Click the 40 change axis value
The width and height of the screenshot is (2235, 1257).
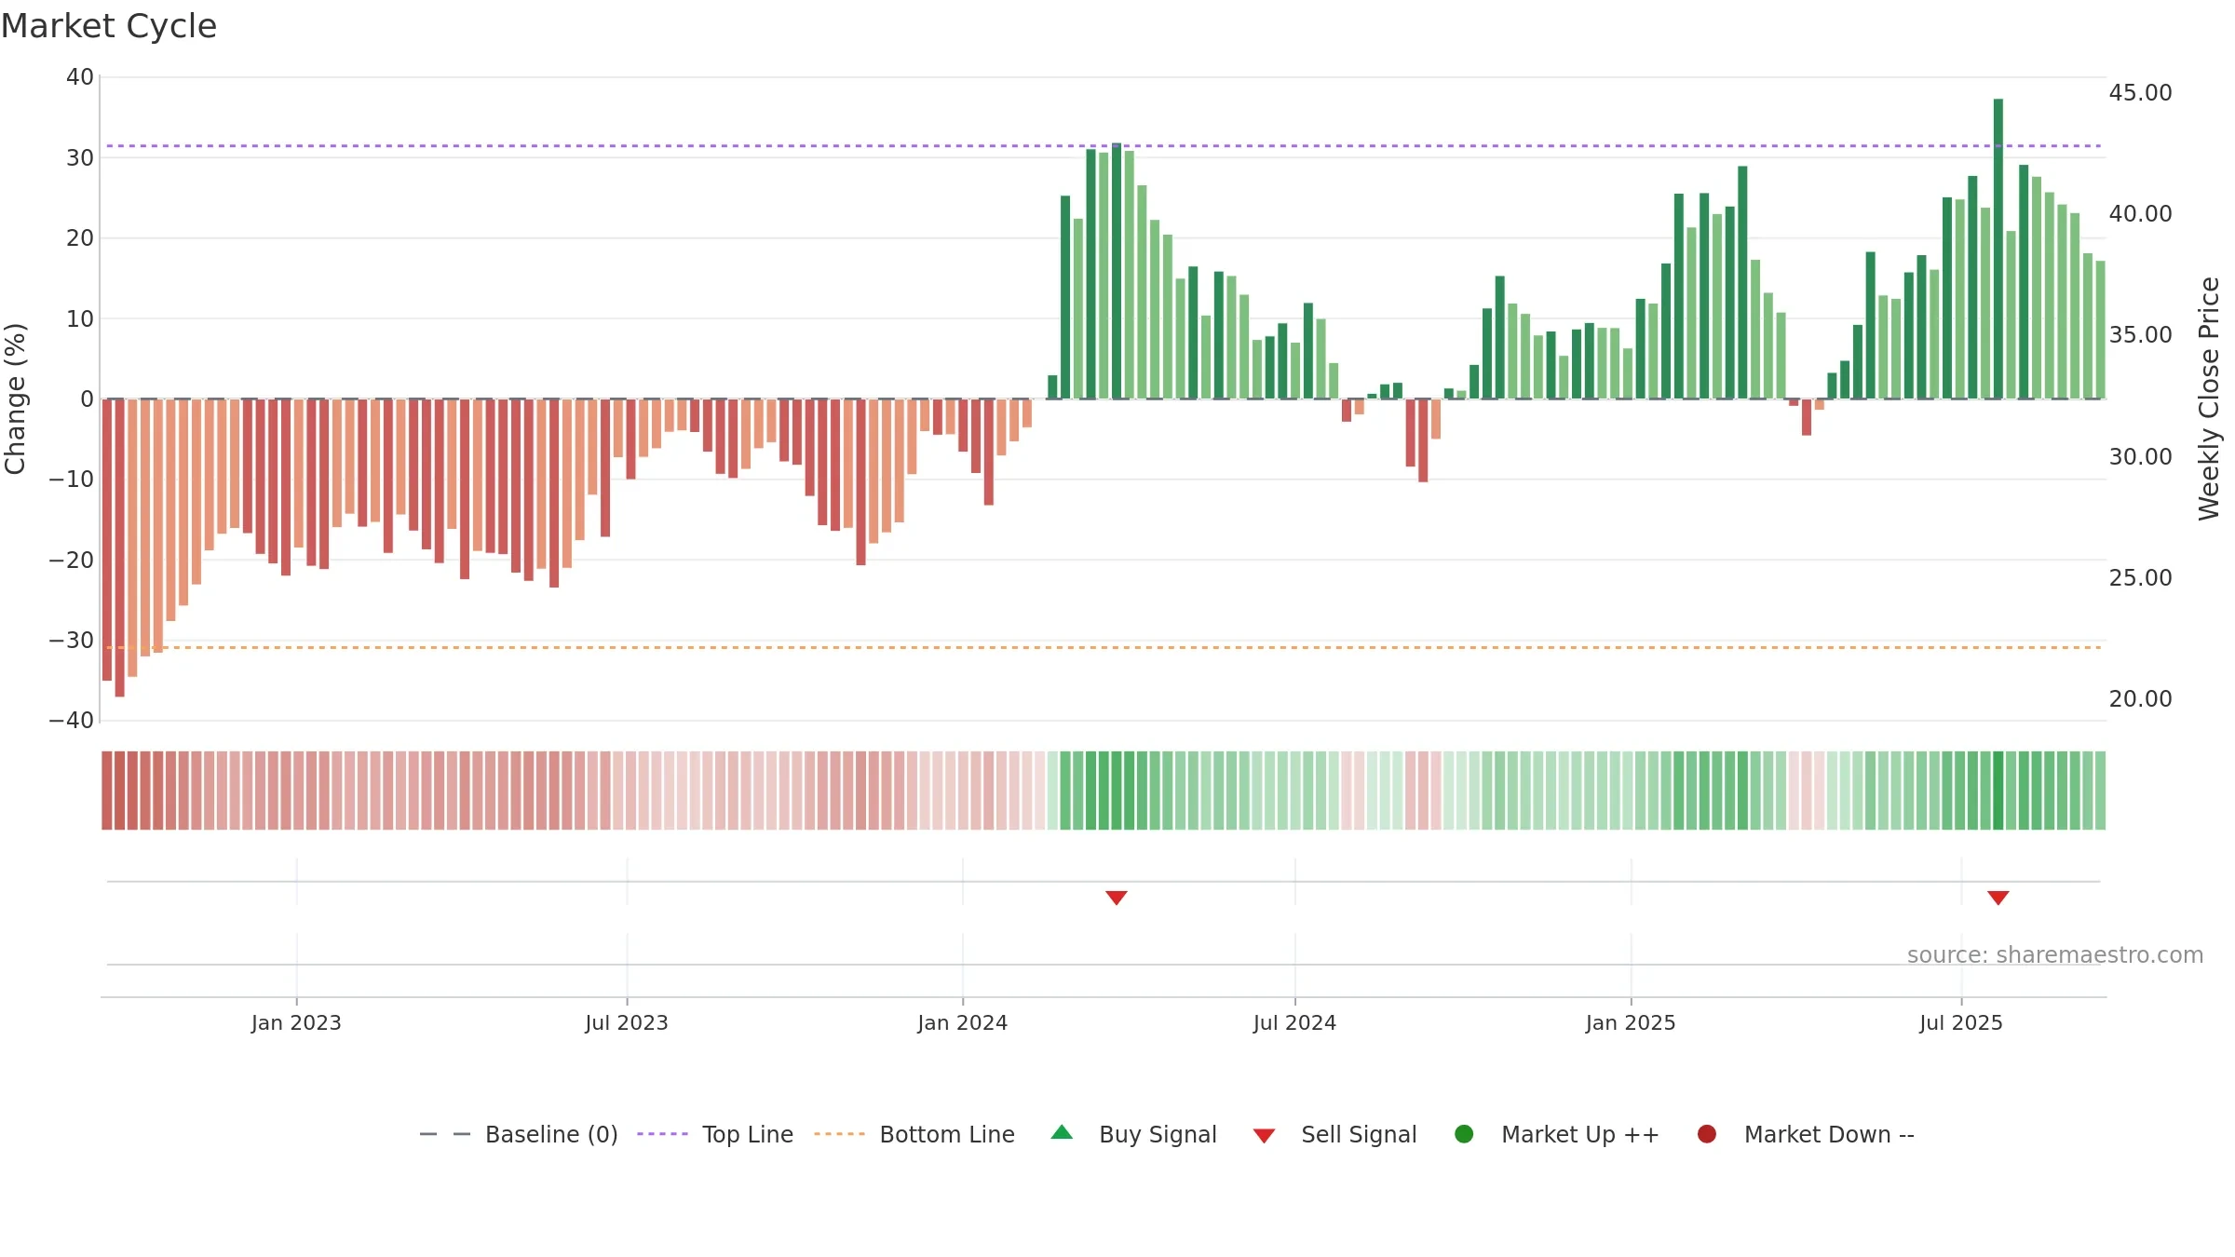point(80,76)
